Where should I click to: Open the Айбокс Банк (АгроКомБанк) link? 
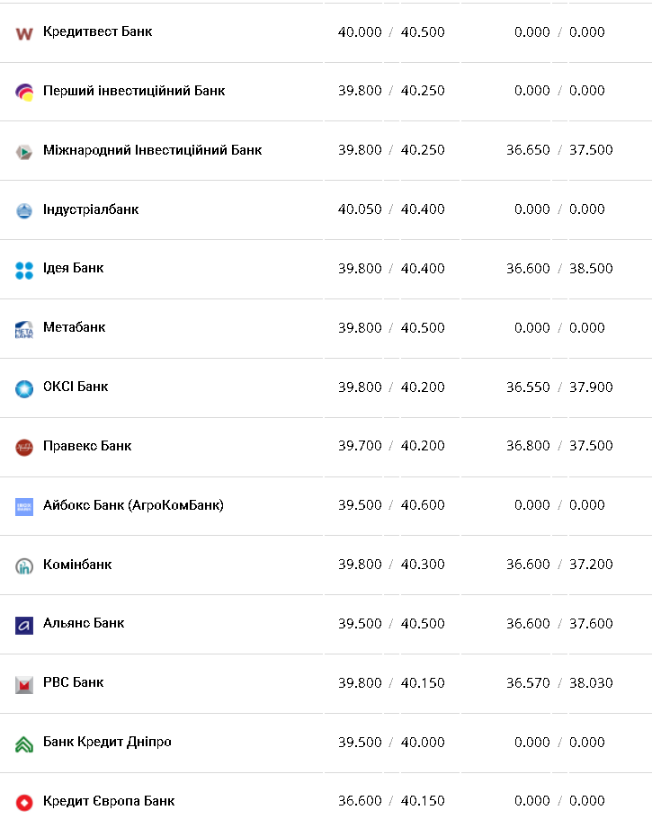pyautogui.click(x=133, y=505)
